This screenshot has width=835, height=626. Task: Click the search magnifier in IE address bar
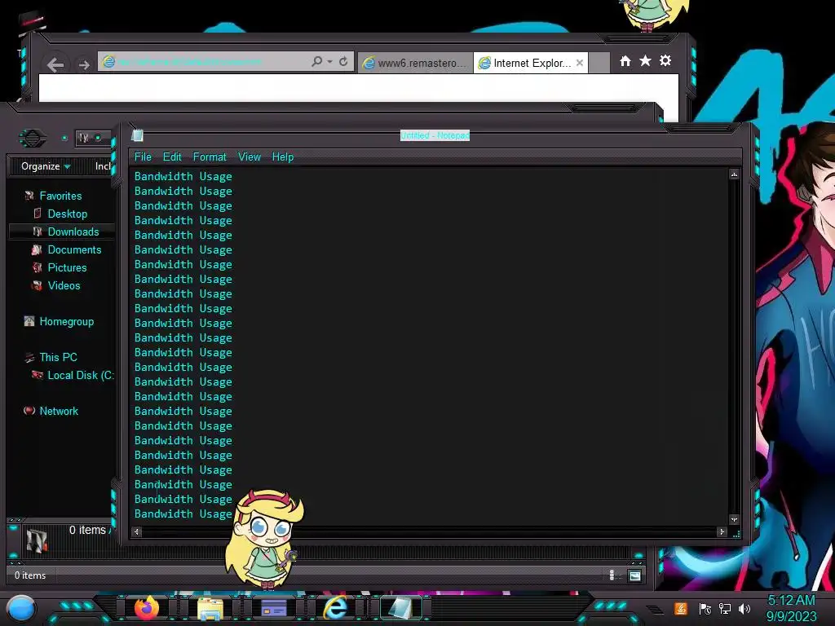coord(317,62)
